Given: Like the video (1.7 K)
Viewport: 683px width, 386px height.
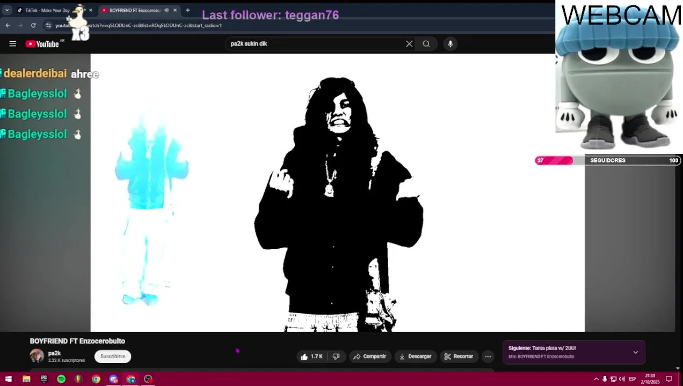Looking at the screenshot, I should tap(311, 357).
